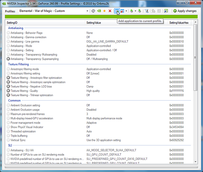The width and height of the screenshot is (203, 172).
Task: Select the Texture Filtering group header
Action: 18,64
